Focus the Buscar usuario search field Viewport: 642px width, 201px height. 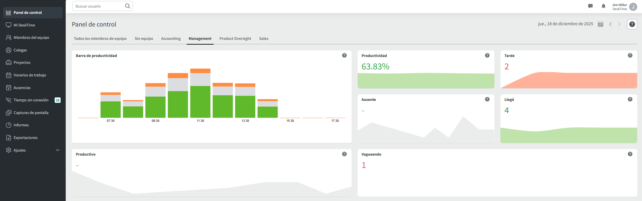pos(99,6)
